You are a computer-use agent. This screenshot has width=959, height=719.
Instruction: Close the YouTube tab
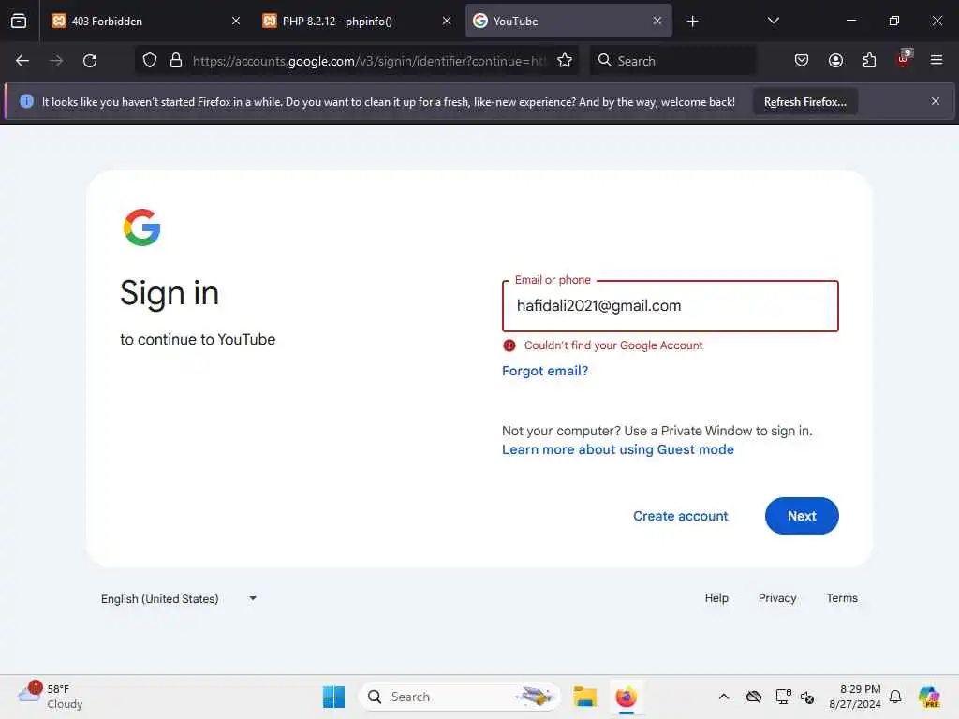pyautogui.click(x=657, y=22)
